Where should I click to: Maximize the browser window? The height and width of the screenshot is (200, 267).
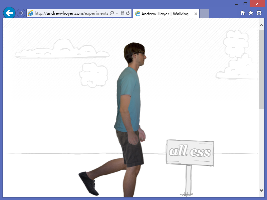[x=245, y=4]
